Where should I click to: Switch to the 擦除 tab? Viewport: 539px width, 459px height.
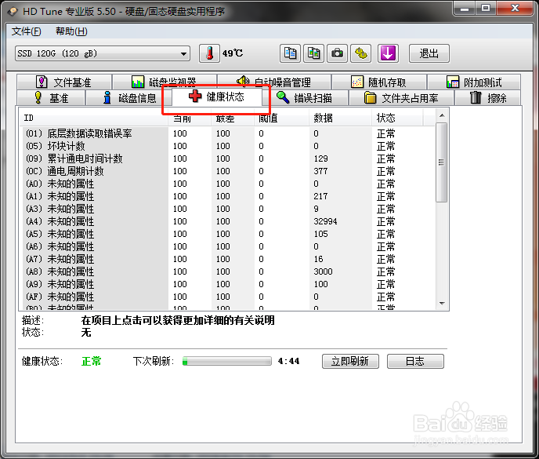coord(487,98)
